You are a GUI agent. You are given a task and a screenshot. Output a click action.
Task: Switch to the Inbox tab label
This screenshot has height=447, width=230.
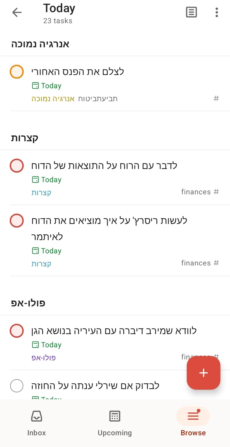(37, 433)
